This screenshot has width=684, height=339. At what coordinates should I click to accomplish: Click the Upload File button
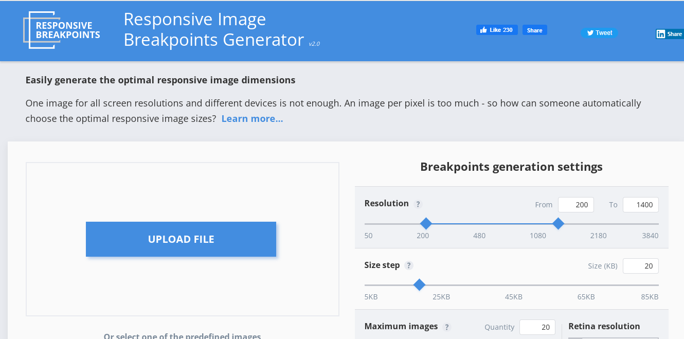click(x=181, y=239)
